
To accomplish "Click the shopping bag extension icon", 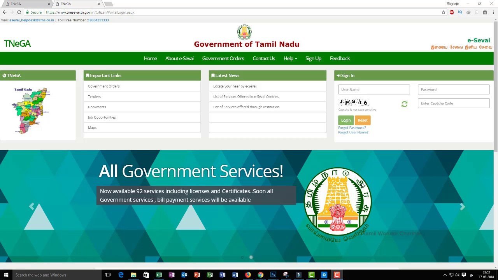I will coord(485,12).
